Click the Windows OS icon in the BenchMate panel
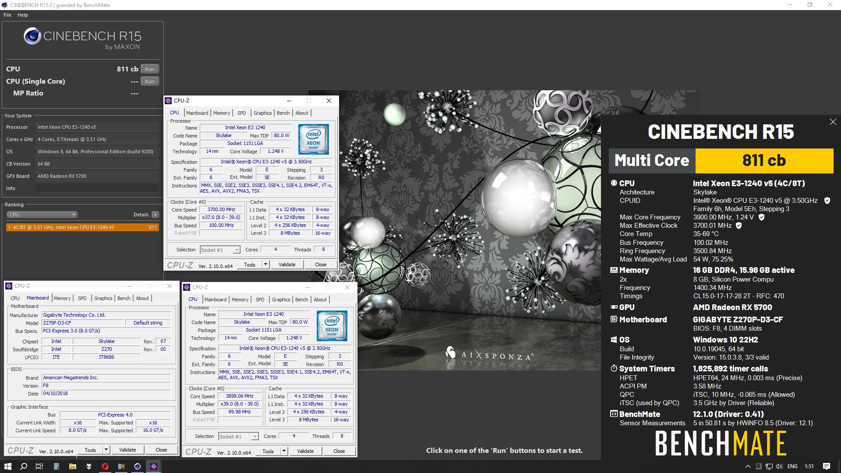Viewport: 841px width, 473px height. point(614,339)
